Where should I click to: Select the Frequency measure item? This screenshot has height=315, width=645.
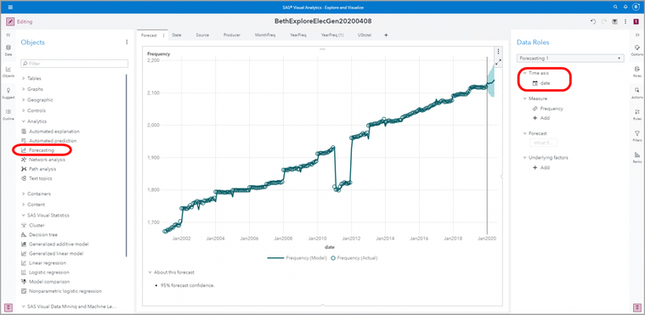(x=547, y=109)
